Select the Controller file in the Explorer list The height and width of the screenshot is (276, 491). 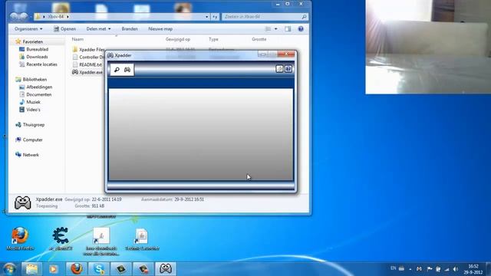(88, 58)
